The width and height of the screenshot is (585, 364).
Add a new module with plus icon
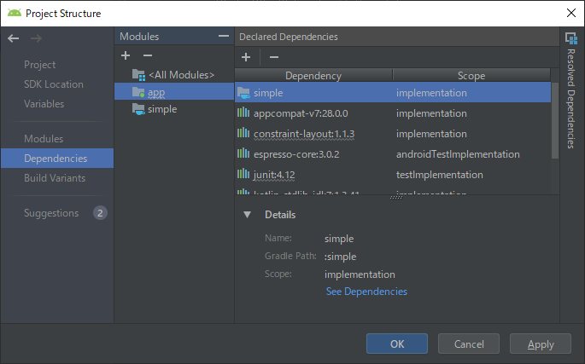126,55
